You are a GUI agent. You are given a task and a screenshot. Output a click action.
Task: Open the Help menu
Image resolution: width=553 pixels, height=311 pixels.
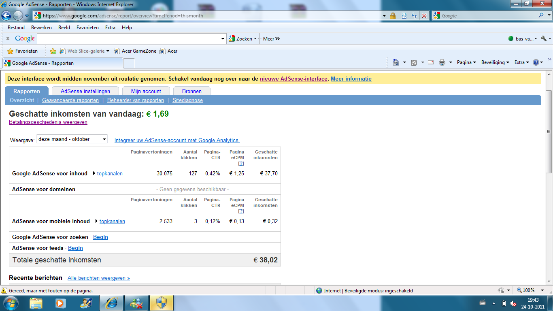127,28
